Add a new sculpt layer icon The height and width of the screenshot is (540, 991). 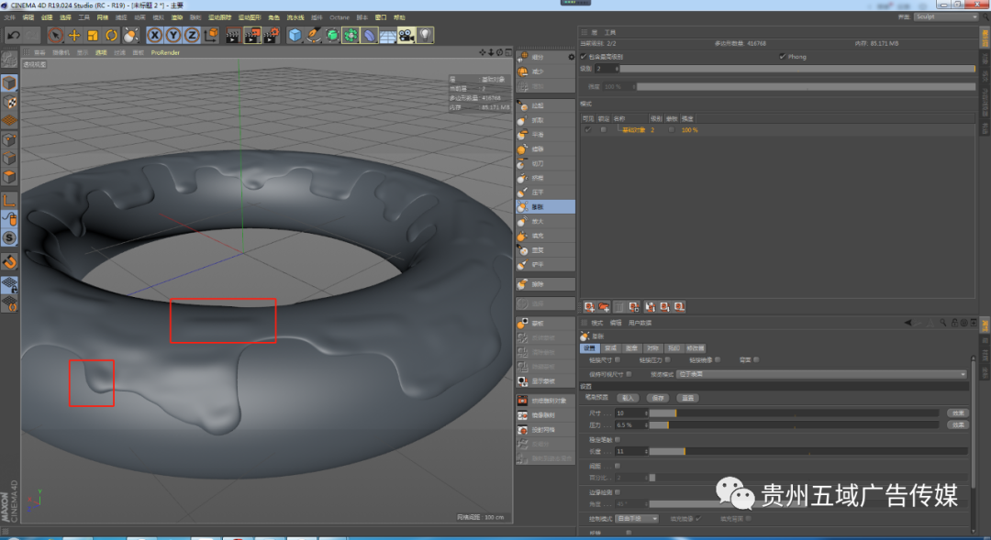[x=589, y=307]
